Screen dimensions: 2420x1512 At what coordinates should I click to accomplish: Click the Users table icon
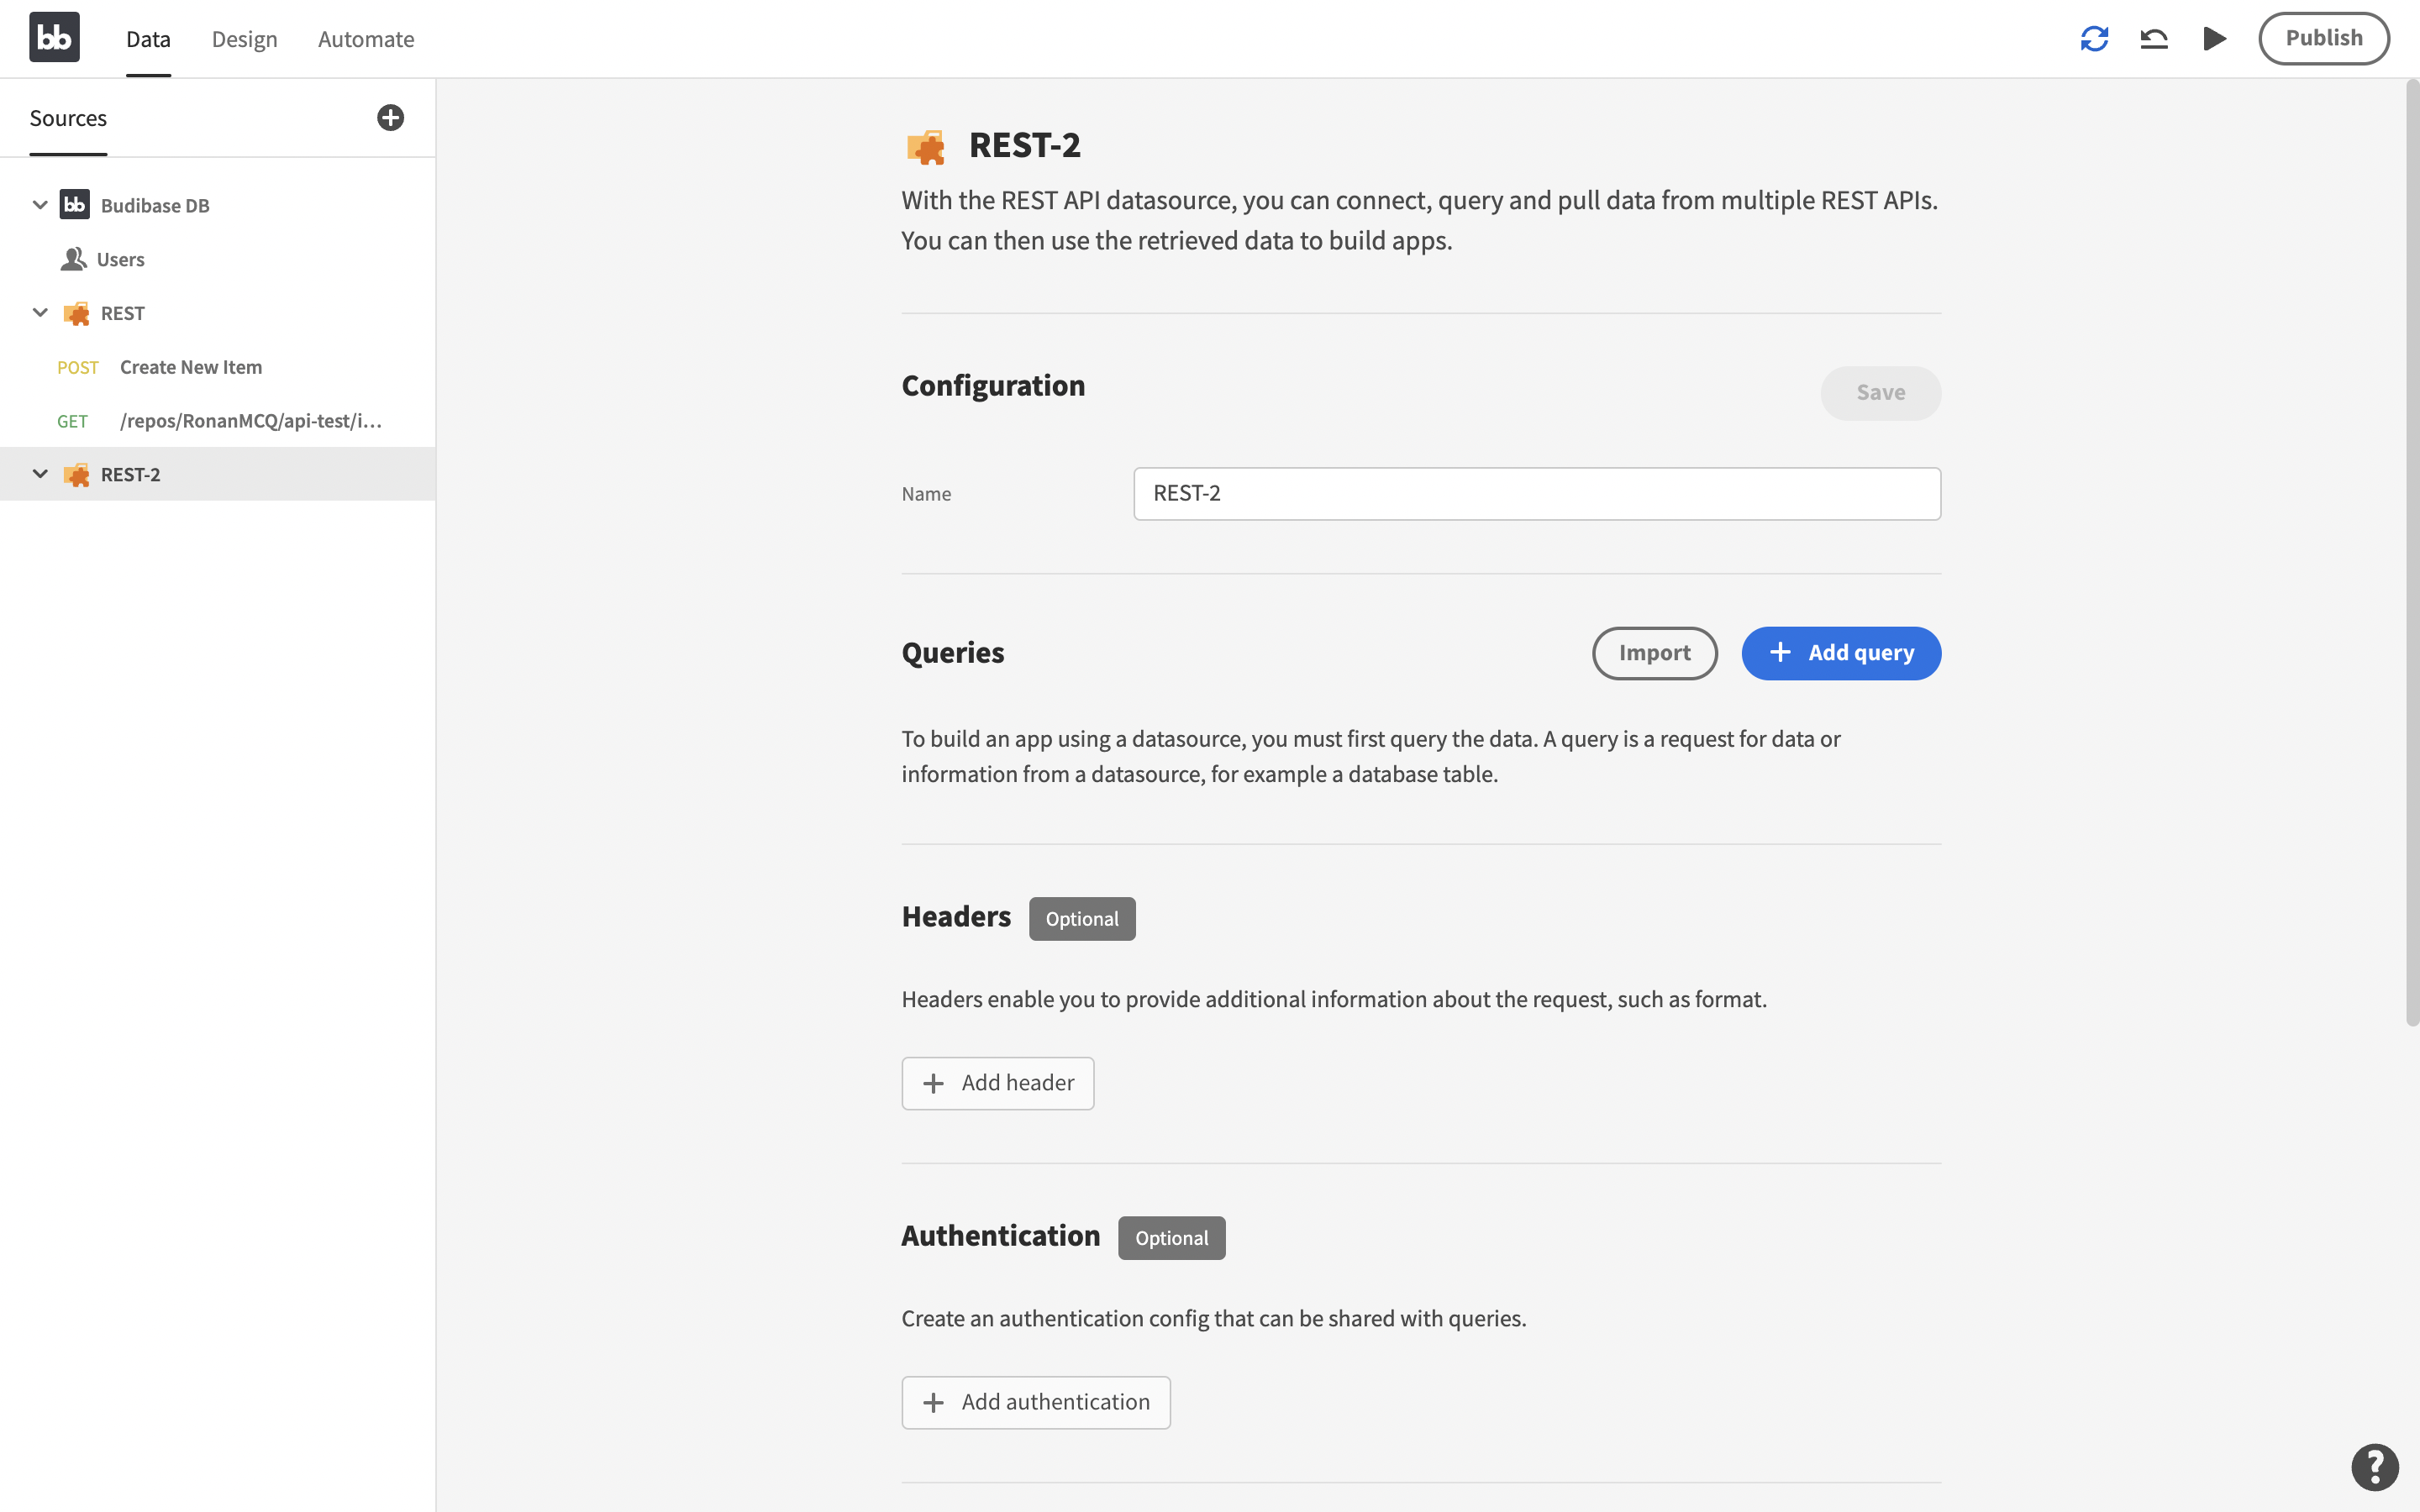[71, 260]
